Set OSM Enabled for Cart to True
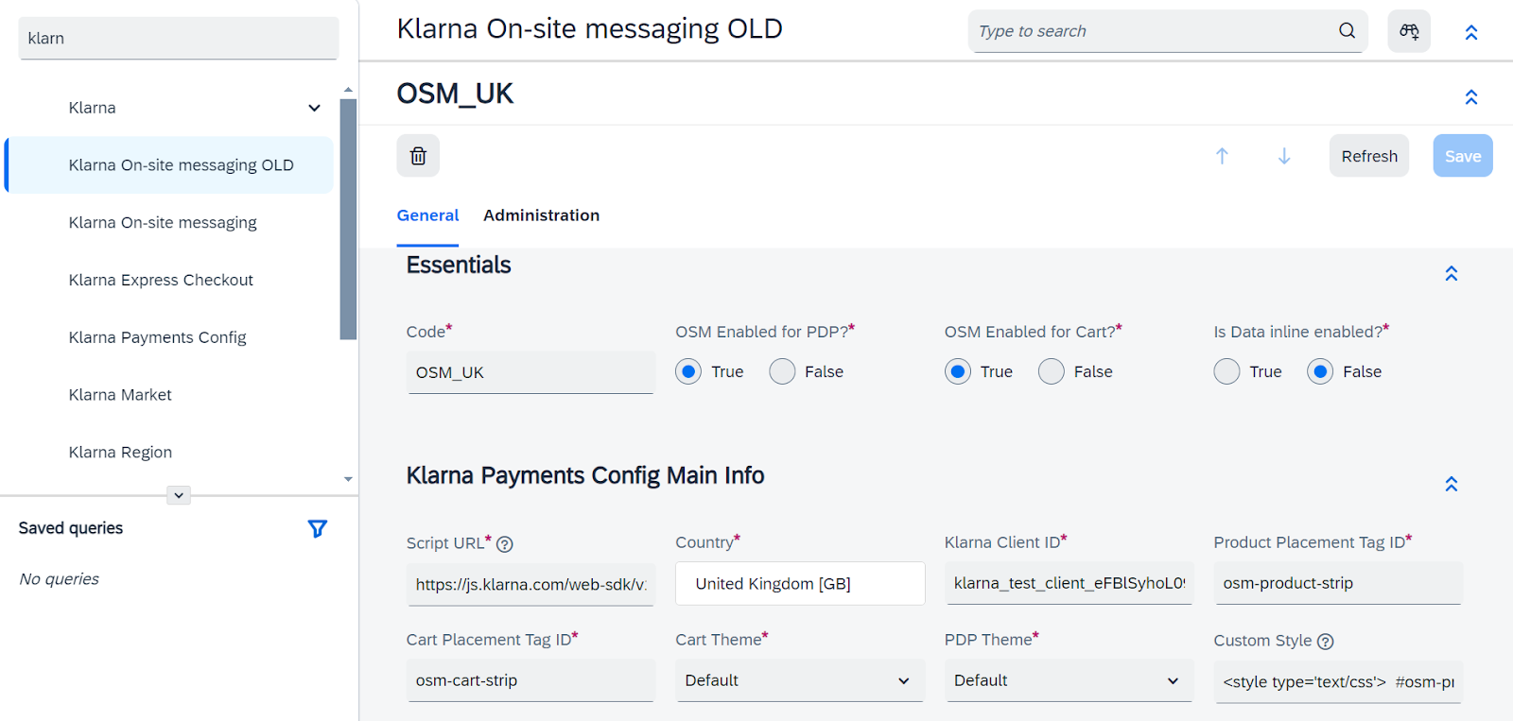The height and width of the screenshot is (721, 1513). point(958,372)
